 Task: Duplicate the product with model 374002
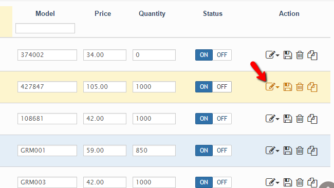tap(312, 55)
